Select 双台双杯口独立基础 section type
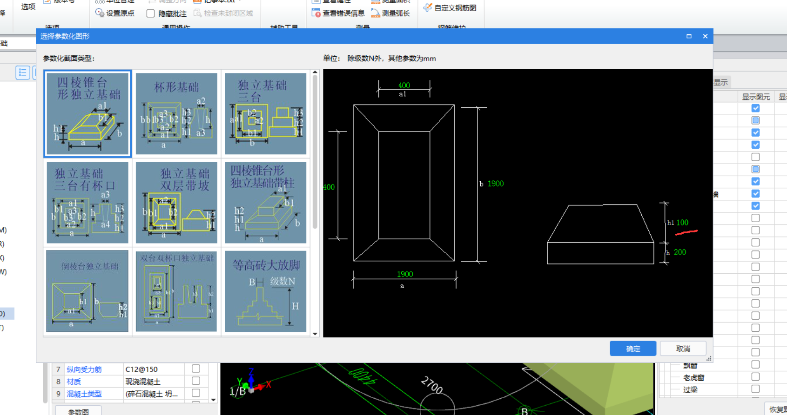This screenshot has width=787, height=415. pyautogui.click(x=176, y=291)
